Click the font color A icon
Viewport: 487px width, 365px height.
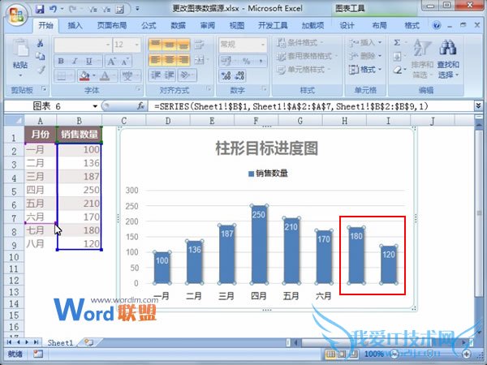pos(105,75)
